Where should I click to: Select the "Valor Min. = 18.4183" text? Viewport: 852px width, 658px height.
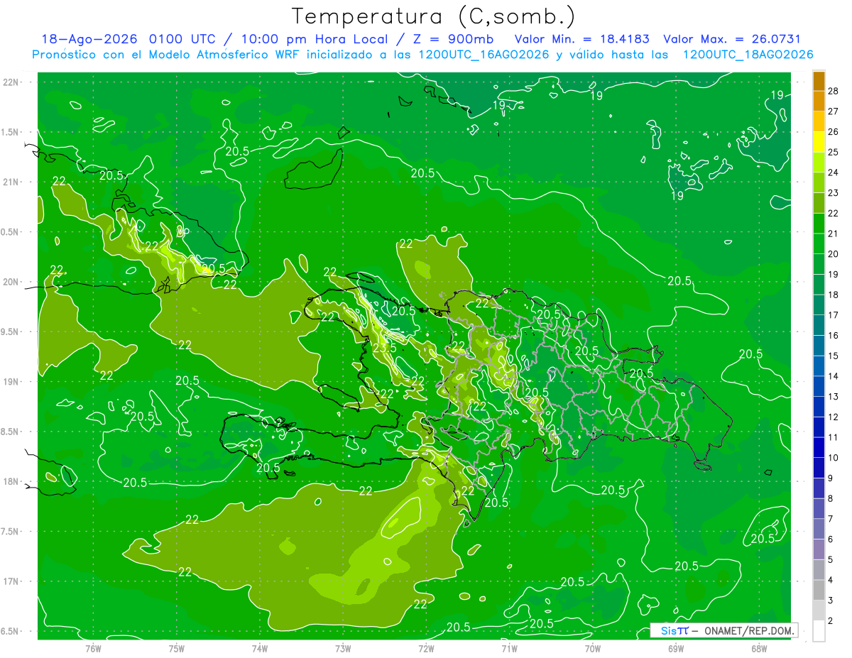click(x=581, y=39)
